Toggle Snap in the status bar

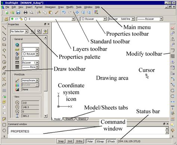tap(61, 141)
